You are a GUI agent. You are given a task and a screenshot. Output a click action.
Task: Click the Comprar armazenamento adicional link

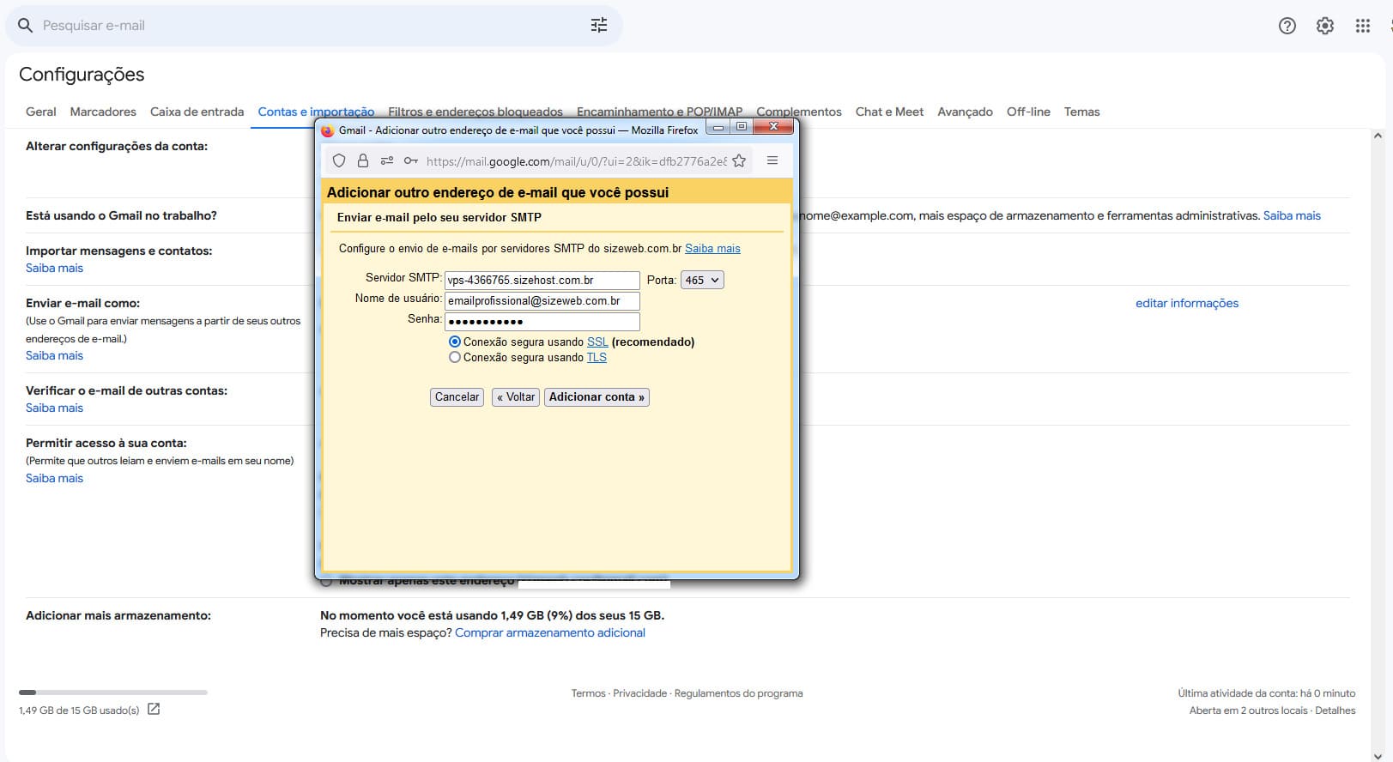[549, 633]
